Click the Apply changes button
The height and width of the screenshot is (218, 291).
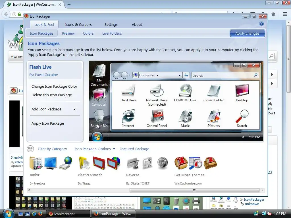247,33
